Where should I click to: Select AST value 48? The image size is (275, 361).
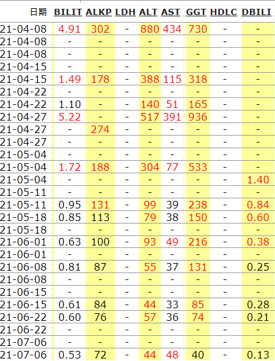coord(172,355)
